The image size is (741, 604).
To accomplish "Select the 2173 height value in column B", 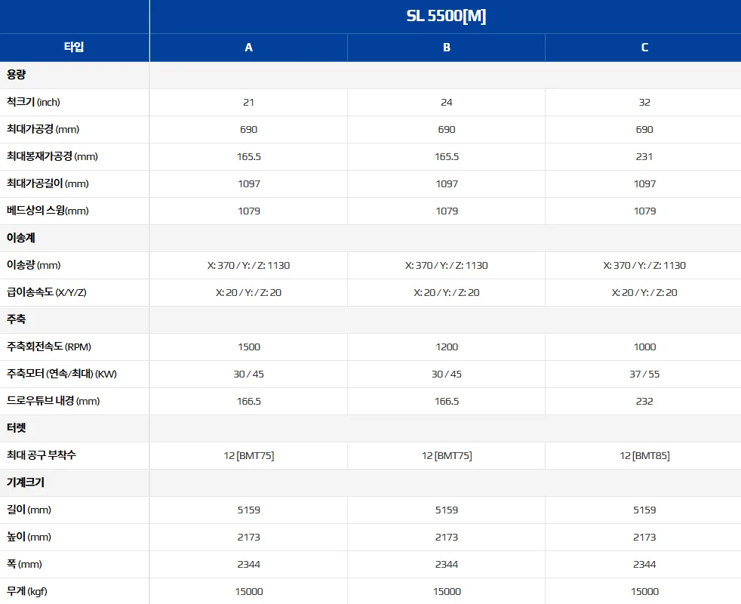I will pos(447,538).
